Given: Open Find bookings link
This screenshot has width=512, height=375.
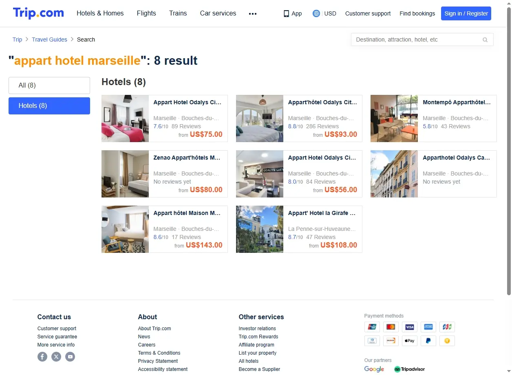Looking at the screenshot, I should [x=417, y=13].
